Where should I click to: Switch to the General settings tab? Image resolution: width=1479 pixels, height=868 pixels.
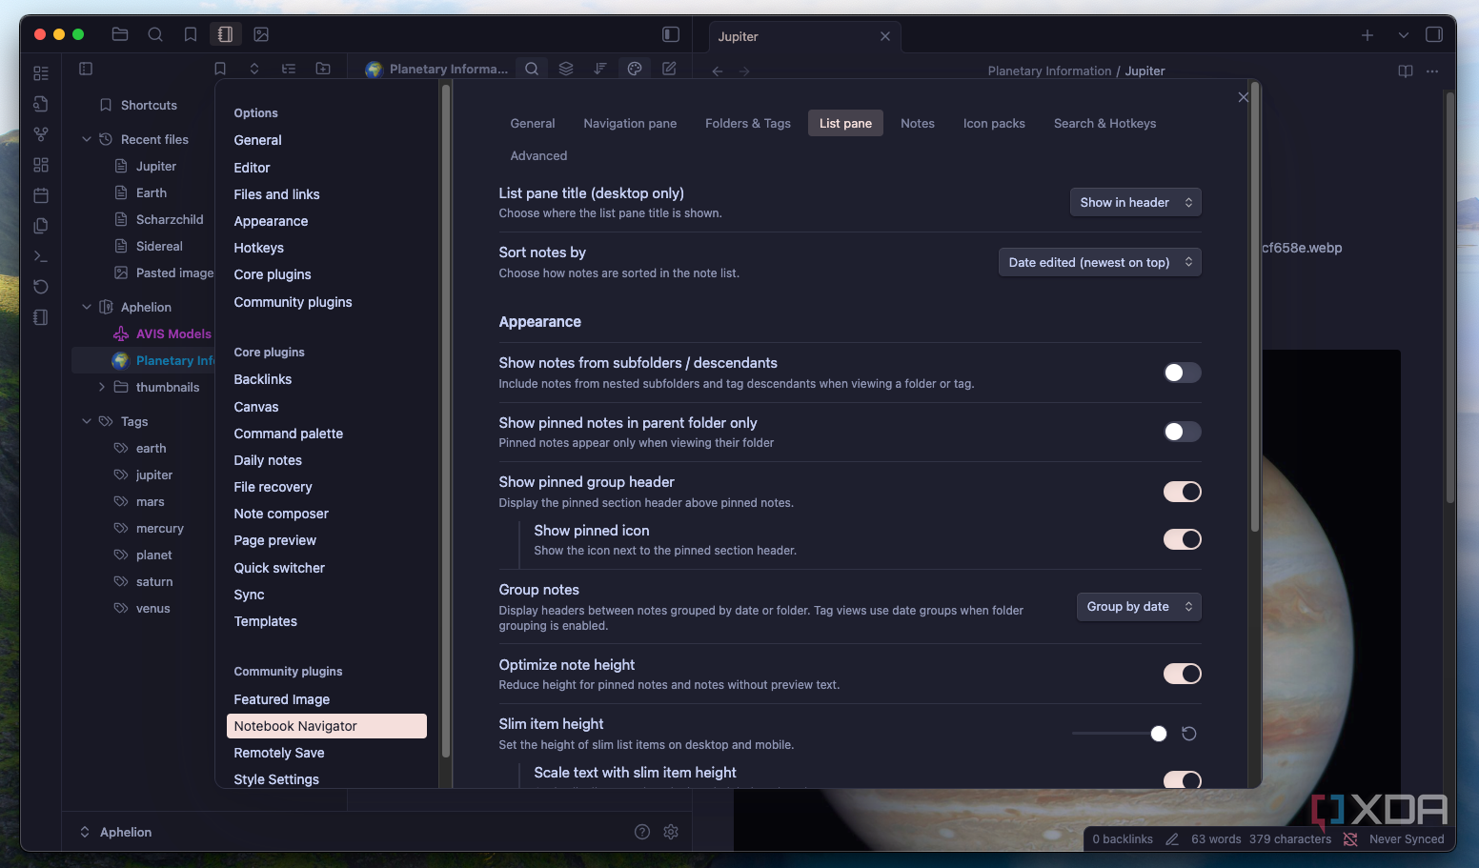tap(533, 123)
